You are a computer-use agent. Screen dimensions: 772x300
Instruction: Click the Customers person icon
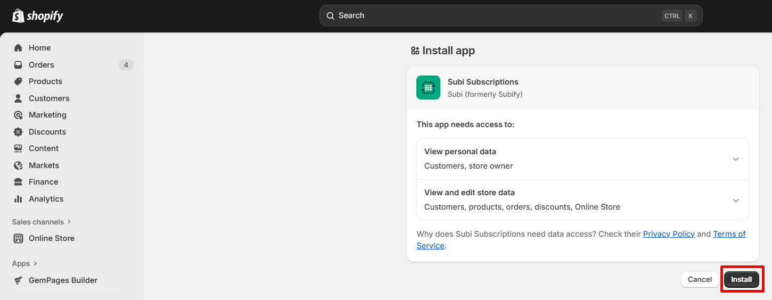coord(18,98)
